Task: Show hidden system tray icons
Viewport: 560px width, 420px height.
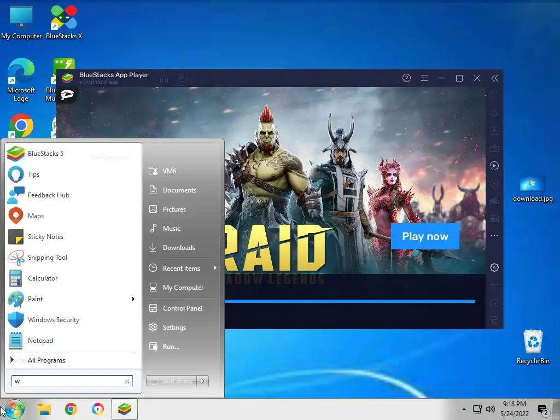Action: pos(464,409)
